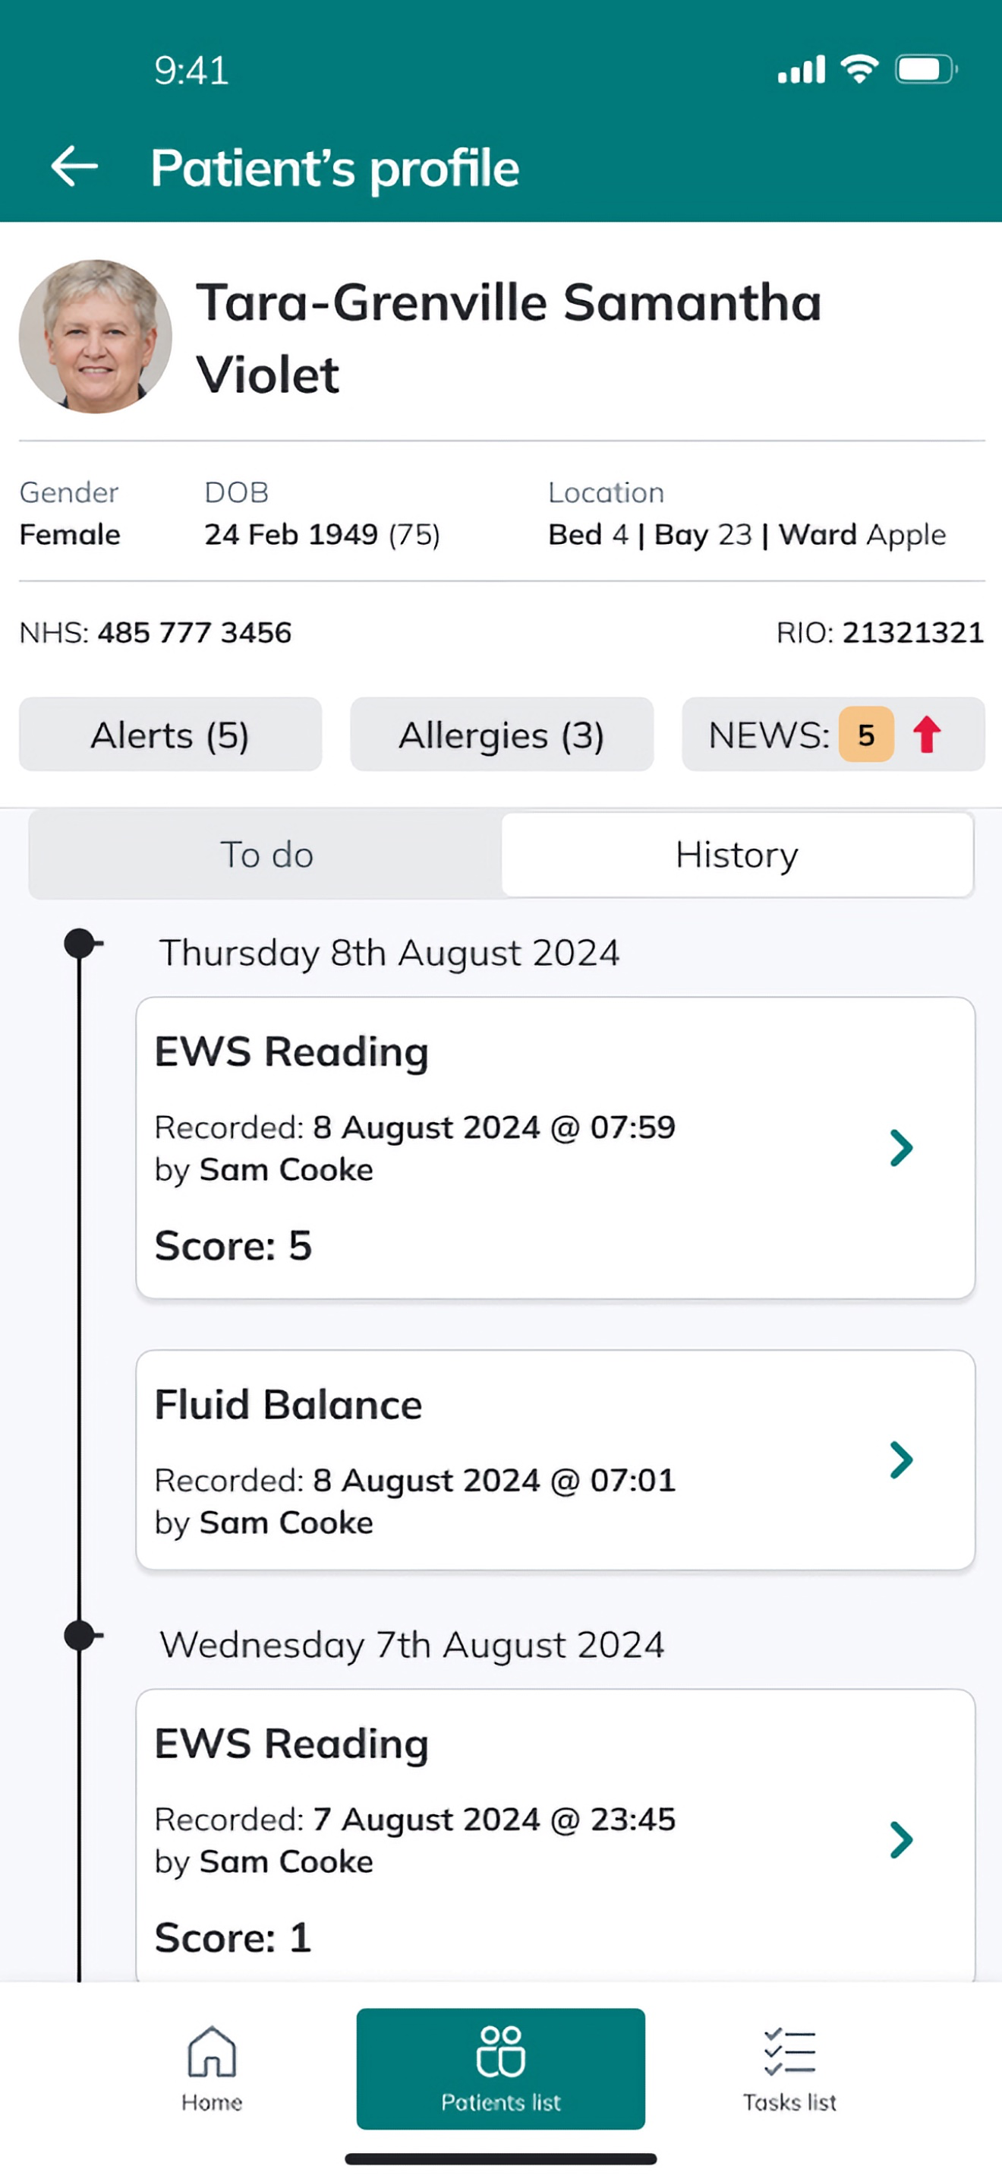1002x2179 pixels.
Task: Tap the Wi-Fi status icon
Action: [x=859, y=69]
